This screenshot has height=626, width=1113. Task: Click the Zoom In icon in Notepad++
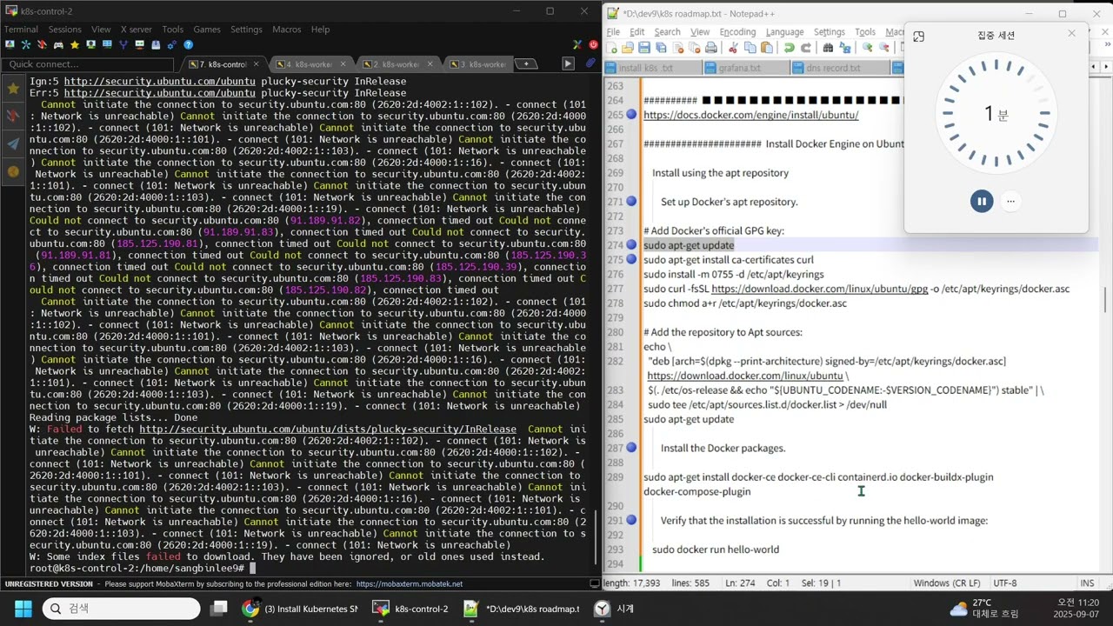click(x=867, y=47)
